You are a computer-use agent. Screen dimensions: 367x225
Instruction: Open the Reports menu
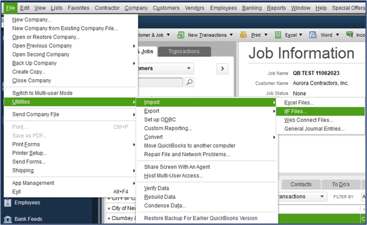click(276, 8)
